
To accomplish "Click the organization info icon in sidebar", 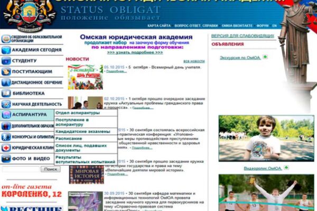I will click(x=6, y=39).
